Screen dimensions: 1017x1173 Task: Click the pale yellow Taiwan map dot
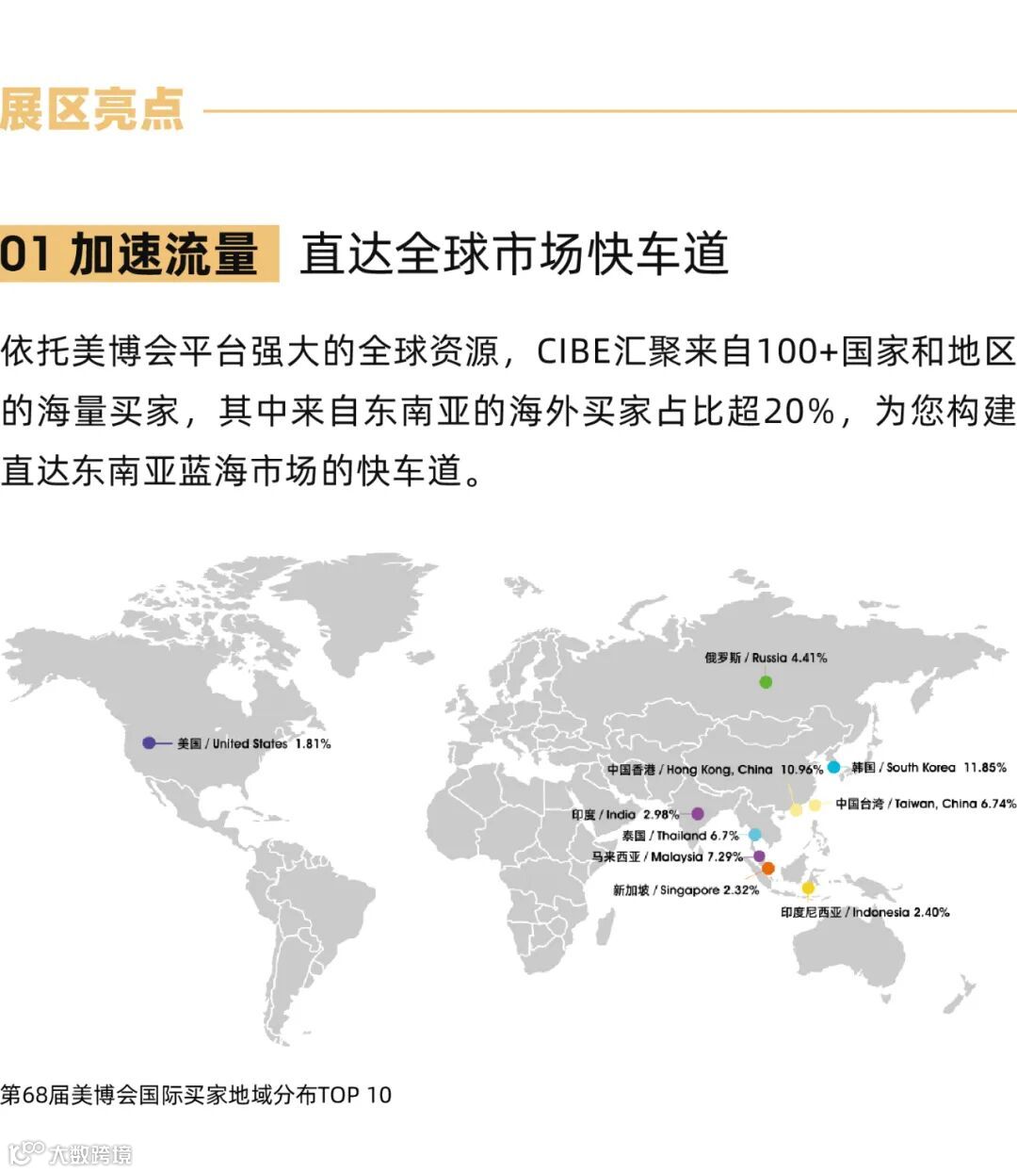coord(815,805)
